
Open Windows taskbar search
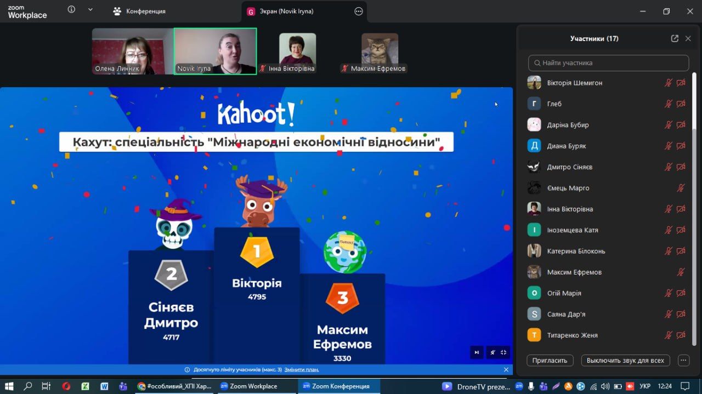click(x=27, y=386)
